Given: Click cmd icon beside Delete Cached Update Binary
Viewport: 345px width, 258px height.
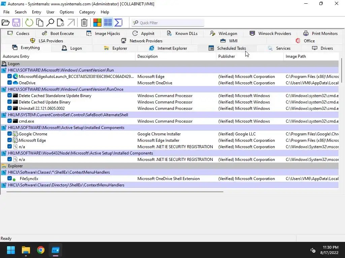Looking at the screenshot, I should 15,102.
